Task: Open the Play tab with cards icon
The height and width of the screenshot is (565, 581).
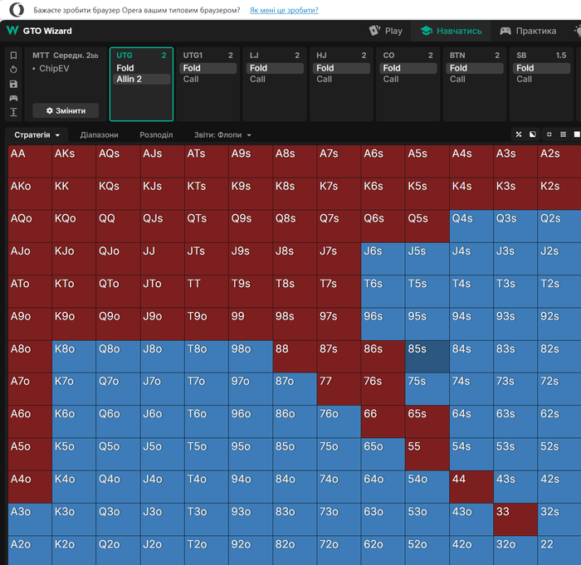Action: coord(385,31)
